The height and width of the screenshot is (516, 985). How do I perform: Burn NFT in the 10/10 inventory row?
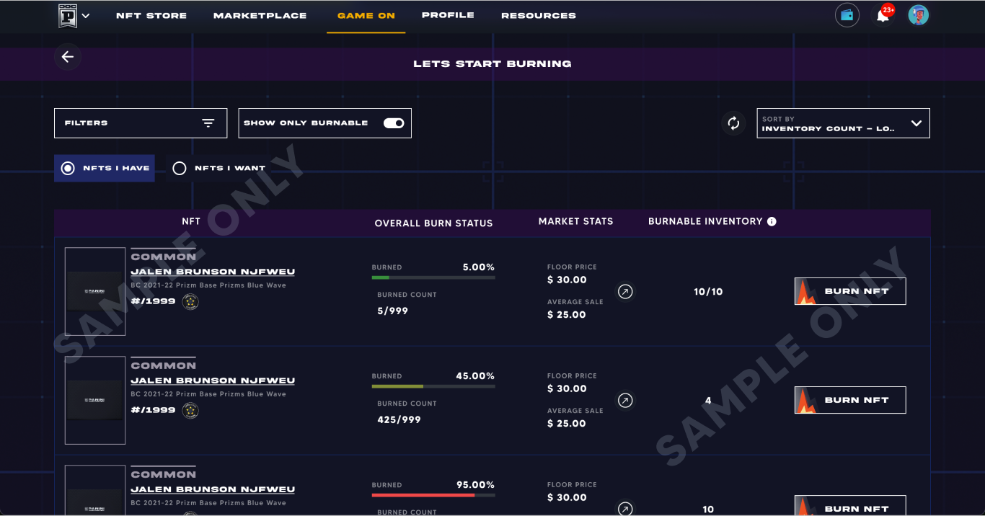click(850, 291)
